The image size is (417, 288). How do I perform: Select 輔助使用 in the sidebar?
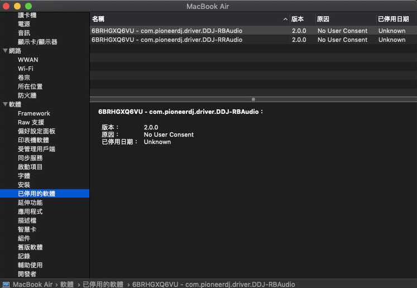pyautogui.click(x=30, y=265)
